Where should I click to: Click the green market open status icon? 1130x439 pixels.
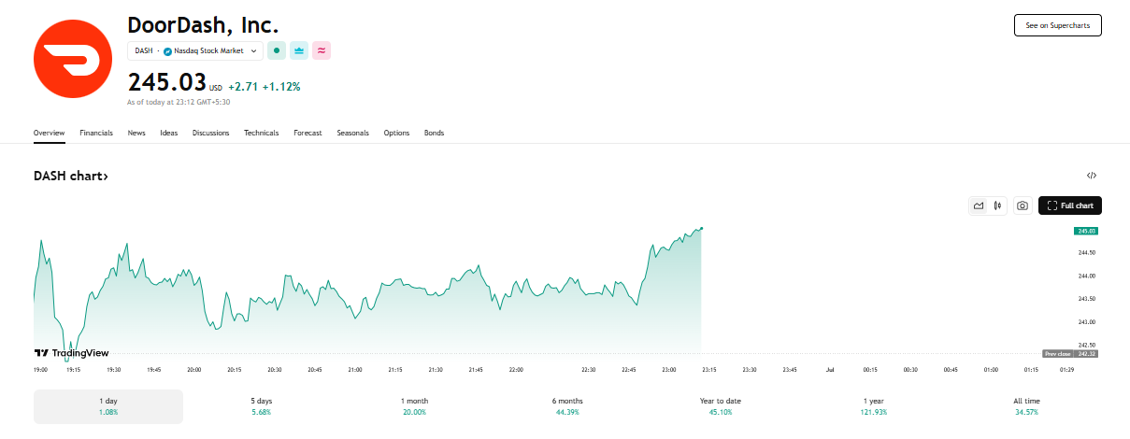click(277, 50)
